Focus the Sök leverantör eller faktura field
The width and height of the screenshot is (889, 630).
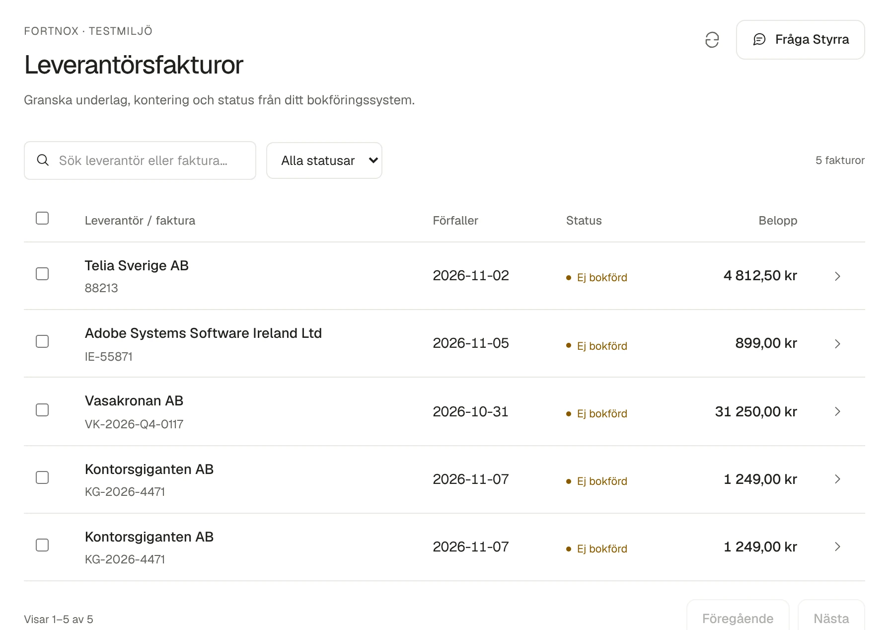tap(140, 160)
